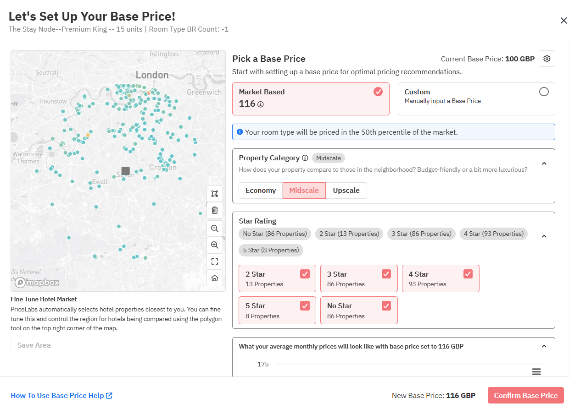This screenshot has width=569, height=409.
Task: Collapse the Star Rating section
Action: (x=544, y=236)
